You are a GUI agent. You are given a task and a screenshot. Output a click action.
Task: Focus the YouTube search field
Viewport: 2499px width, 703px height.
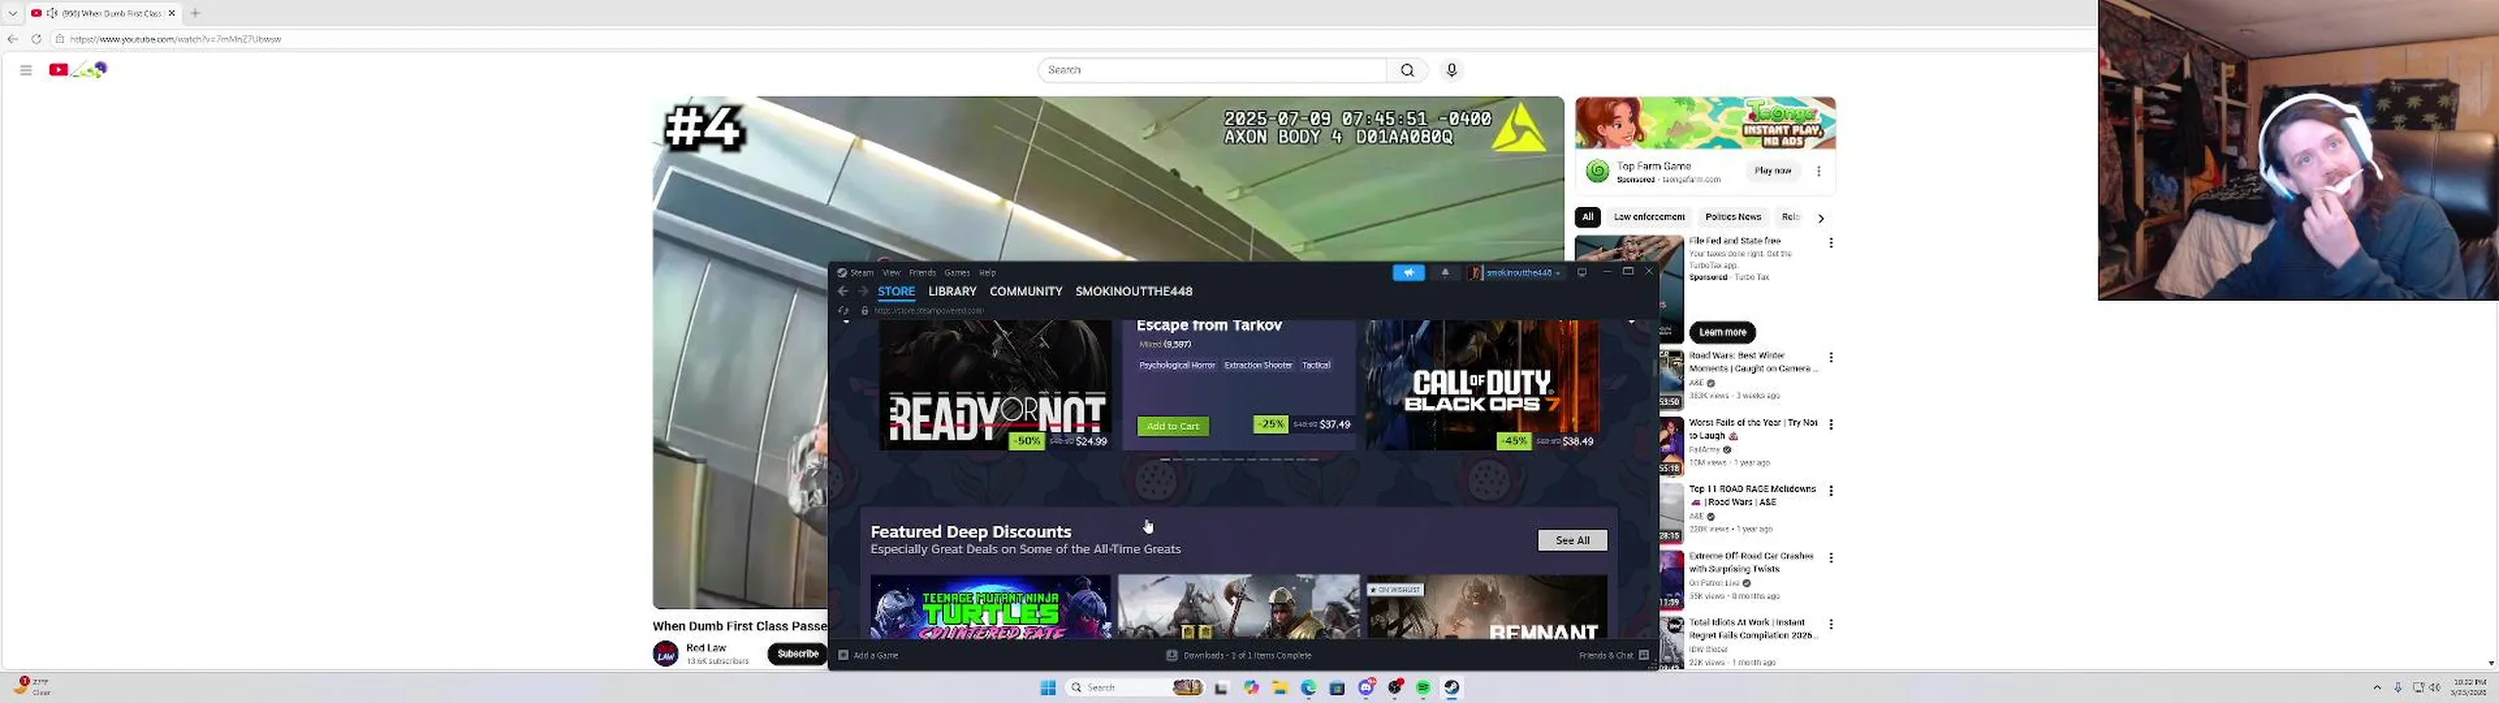pos(1211,70)
